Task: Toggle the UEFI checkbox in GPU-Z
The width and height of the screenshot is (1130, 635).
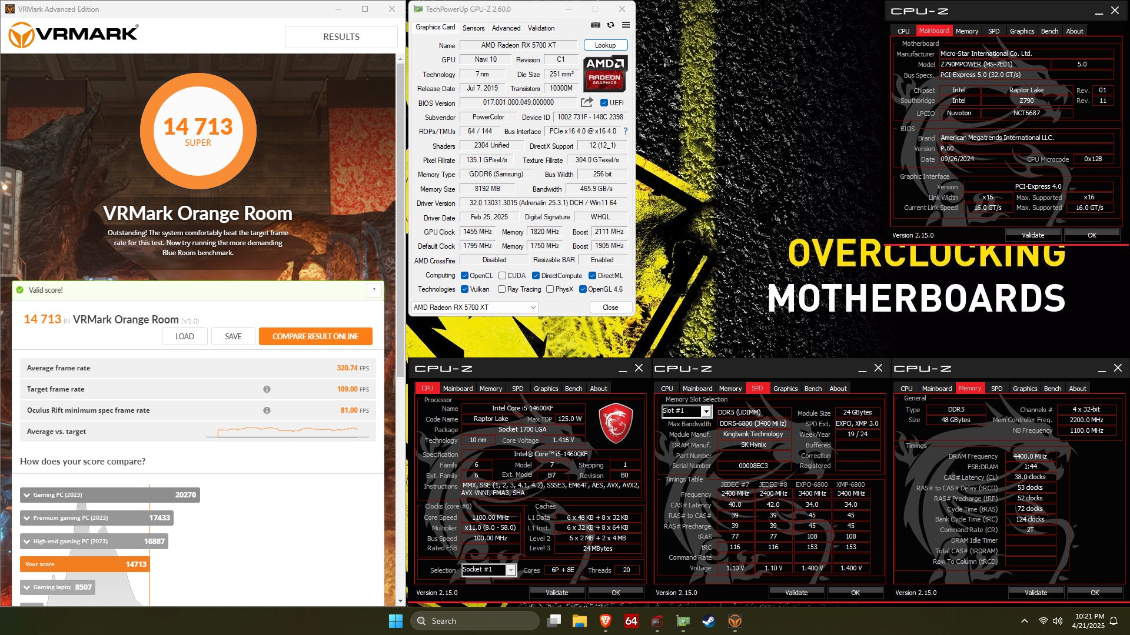Action: pos(603,102)
